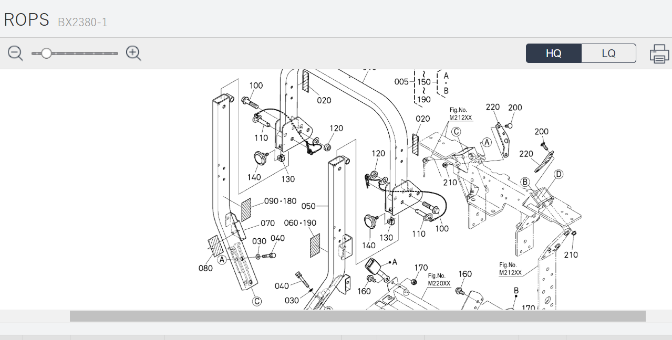This screenshot has height=340, width=672.
Task: Open the Fig.No. M220XX reference
Action: point(439,280)
